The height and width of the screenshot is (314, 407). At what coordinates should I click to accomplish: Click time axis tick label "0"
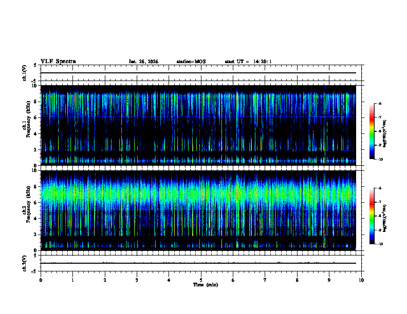pyautogui.click(x=41, y=280)
